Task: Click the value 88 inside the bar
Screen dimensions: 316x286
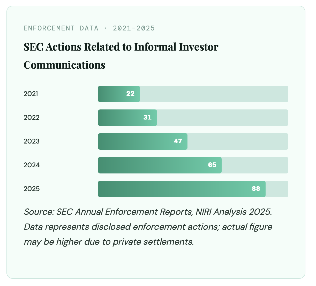Action: pyautogui.click(x=256, y=189)
